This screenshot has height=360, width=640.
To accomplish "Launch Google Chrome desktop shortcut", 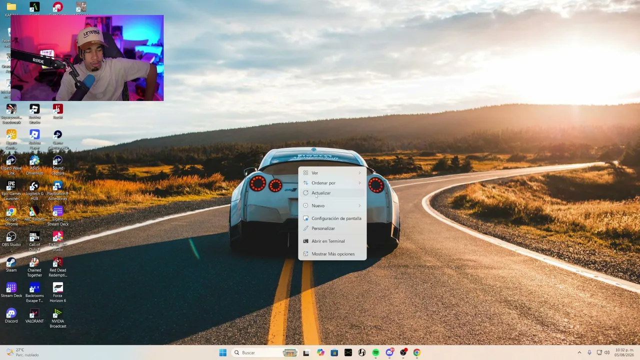I will 11,216.
